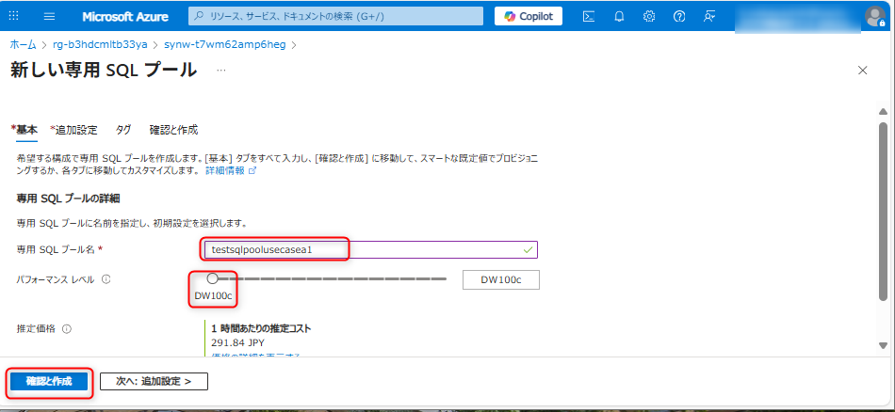Switch to the 追加設定 tab
Viewport: 895px width, 412px height.
(x=74, y=130)
